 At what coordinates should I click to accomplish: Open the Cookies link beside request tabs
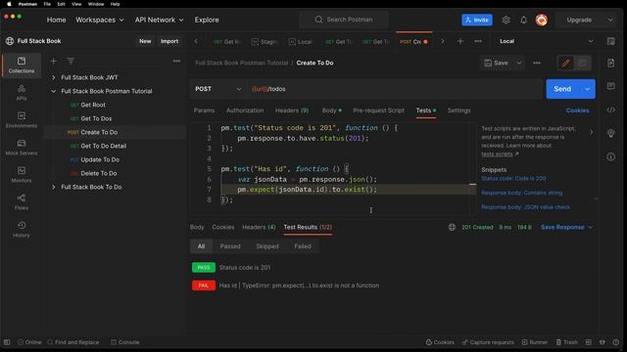click(577, 110)
